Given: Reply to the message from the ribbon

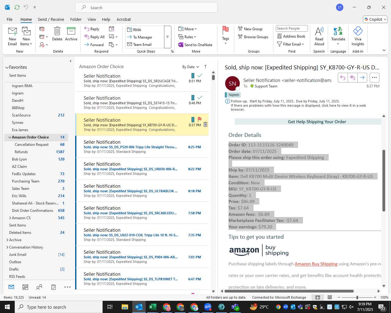Looking at the screenshot, I should tap(92, 29).
